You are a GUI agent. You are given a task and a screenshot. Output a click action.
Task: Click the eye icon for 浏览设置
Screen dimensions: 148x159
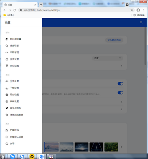(7, 81)
